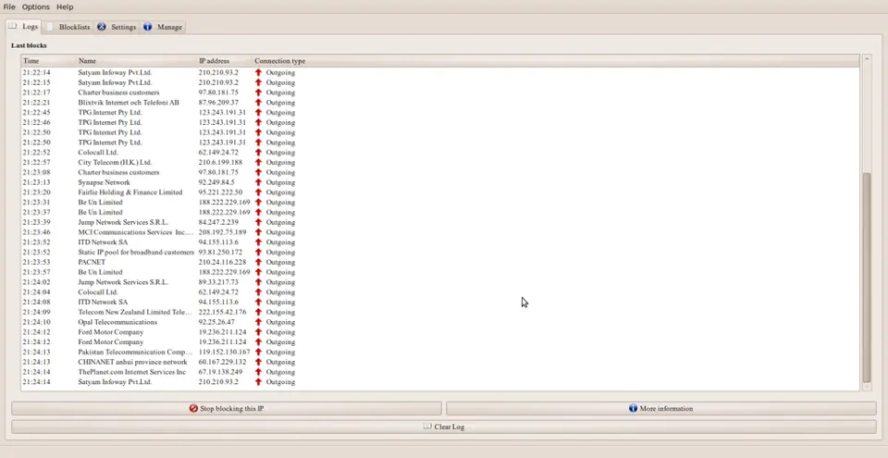The width and height of the screenshot is (888, 458).
Task: Select the IP address 93.81.250.172
Action: click(220, 253)
